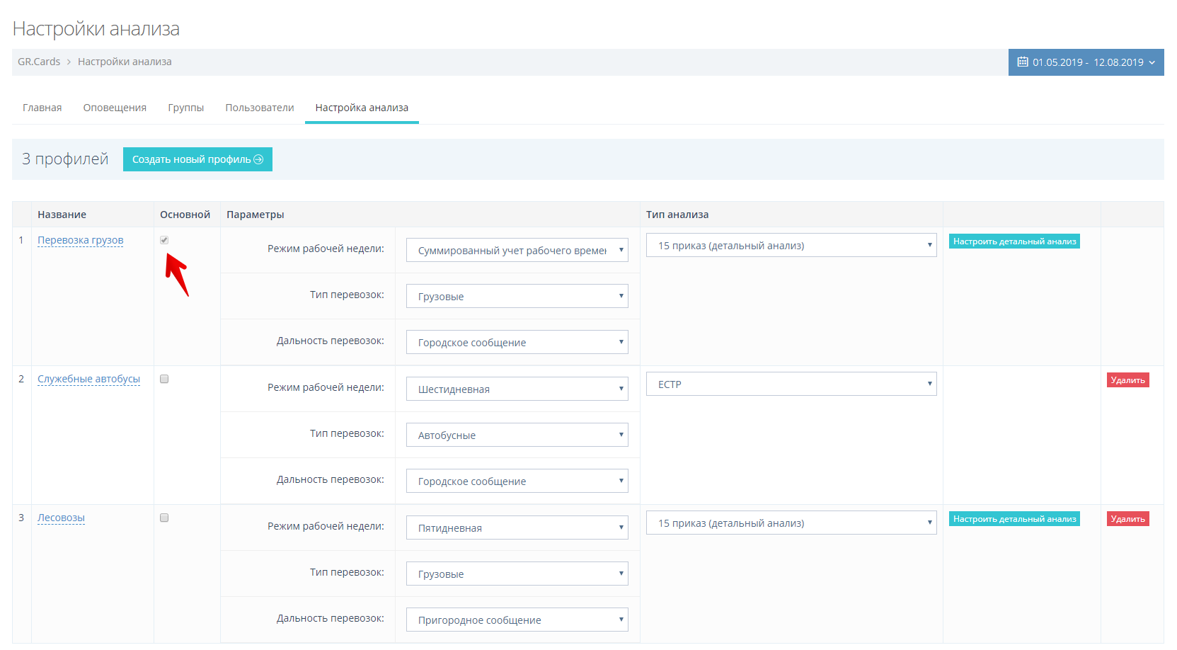Click GR.Cards breadcrumb link
This screenshot has width=1177, height=650.
tap(39, 62)
